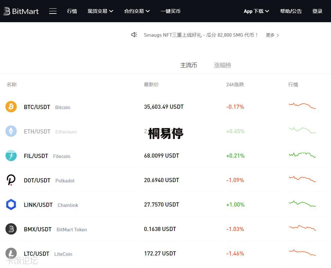Expand the 现货交易 dropdown
Image resolution: width=331 pixels, height=268 pixels.
[100, 11]
